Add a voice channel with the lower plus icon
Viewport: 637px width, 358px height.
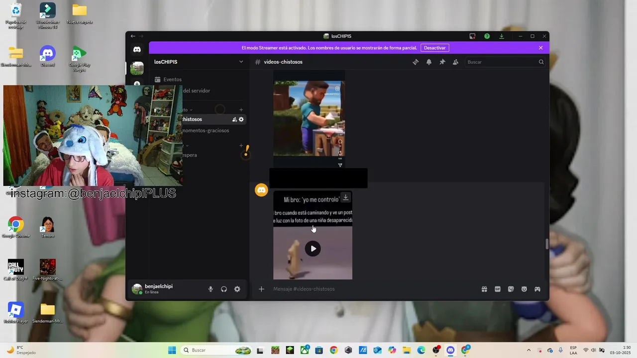[x=241, y=146]
